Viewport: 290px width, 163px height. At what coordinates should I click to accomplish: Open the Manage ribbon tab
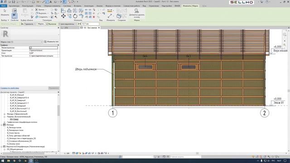pyautogui.click(x=154, y=6)
